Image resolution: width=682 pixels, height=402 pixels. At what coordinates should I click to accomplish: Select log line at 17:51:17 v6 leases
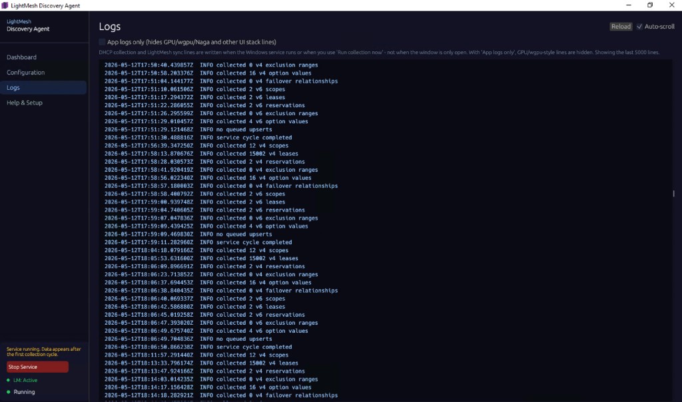coord(195,97)
